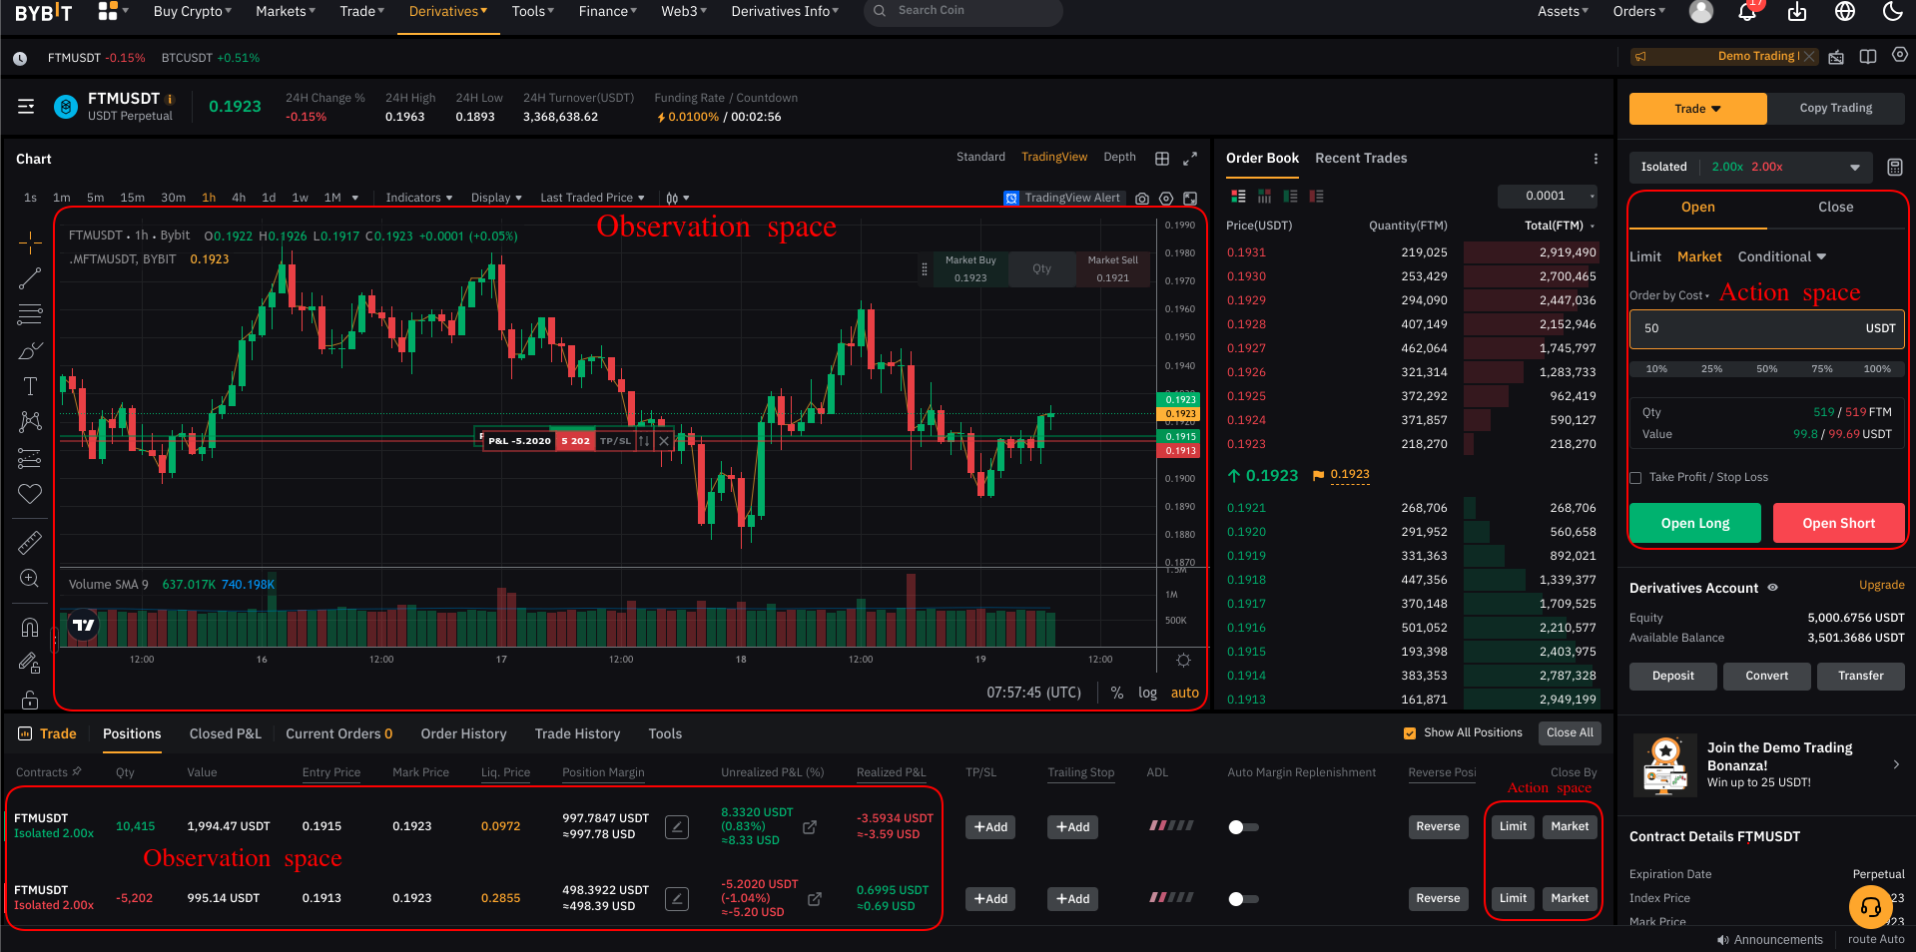Focus the Search Coin box
Image resolution: width=1916 pixels, height=952 pixels.
tap(962, 11)
